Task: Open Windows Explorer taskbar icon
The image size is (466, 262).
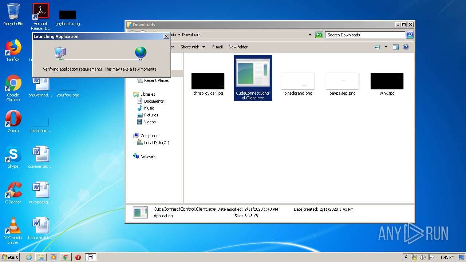Action: click(x=41, y=257)
